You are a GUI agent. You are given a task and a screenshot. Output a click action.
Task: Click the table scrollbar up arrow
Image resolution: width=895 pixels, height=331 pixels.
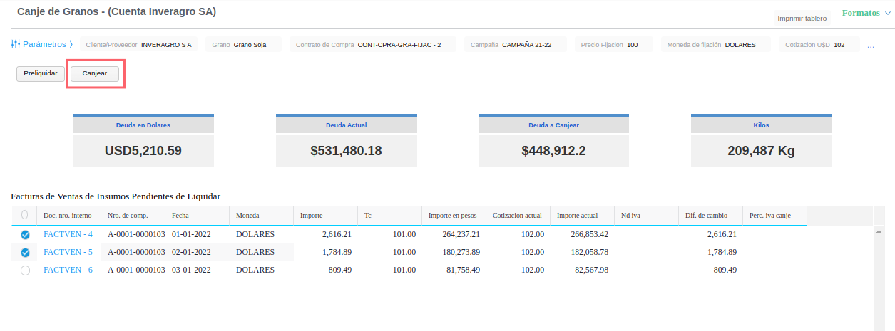pyautogui.click(x=879, y=232)
